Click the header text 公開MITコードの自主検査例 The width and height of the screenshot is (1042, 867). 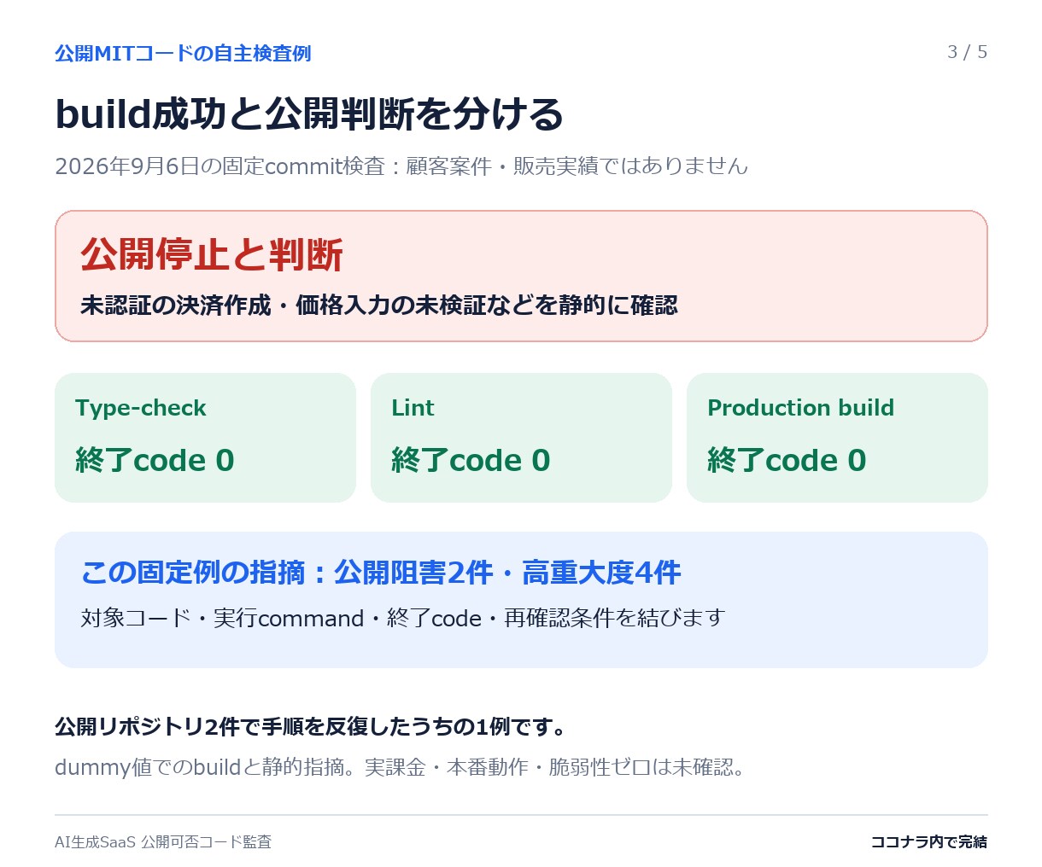coord(183,53)
